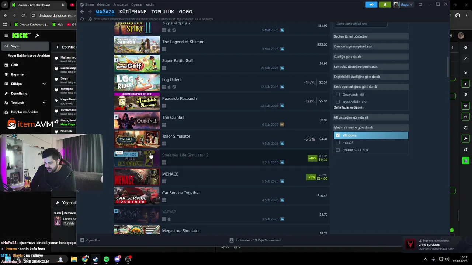Click Droplar ve ödüller icon in sidebar
Image resolution: width=472 pixels, height=265 pixels.
[6, 112]
